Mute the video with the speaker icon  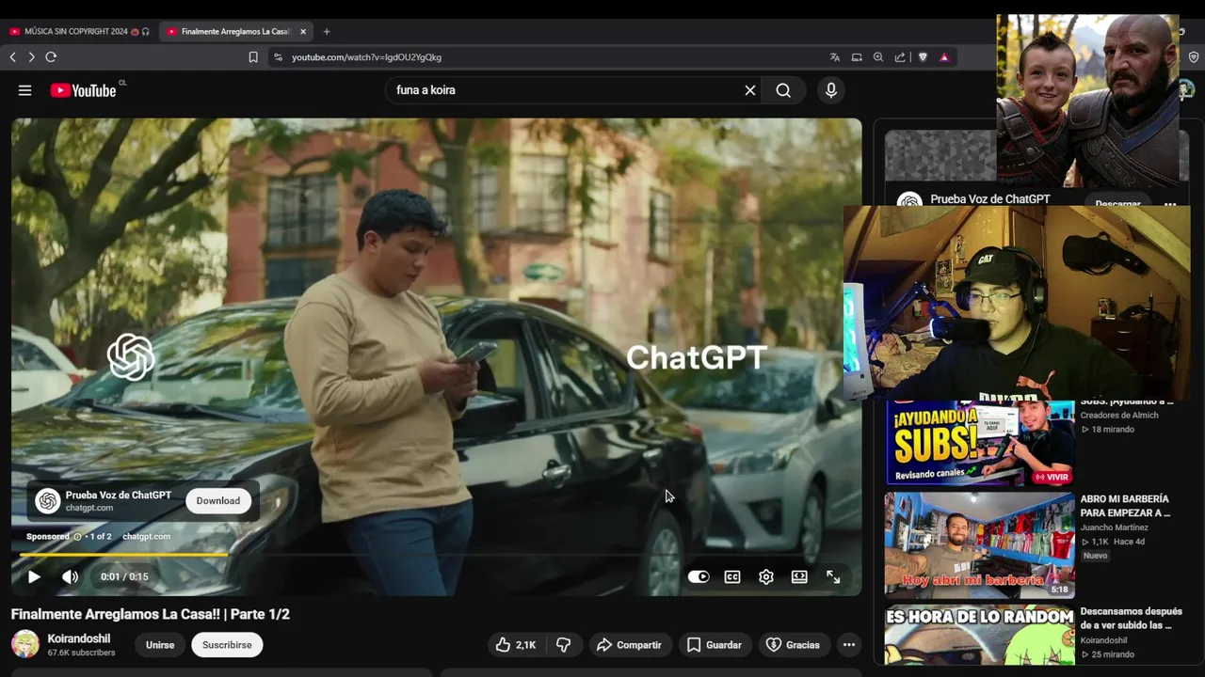pyautogui.click(x=71, y=576)
